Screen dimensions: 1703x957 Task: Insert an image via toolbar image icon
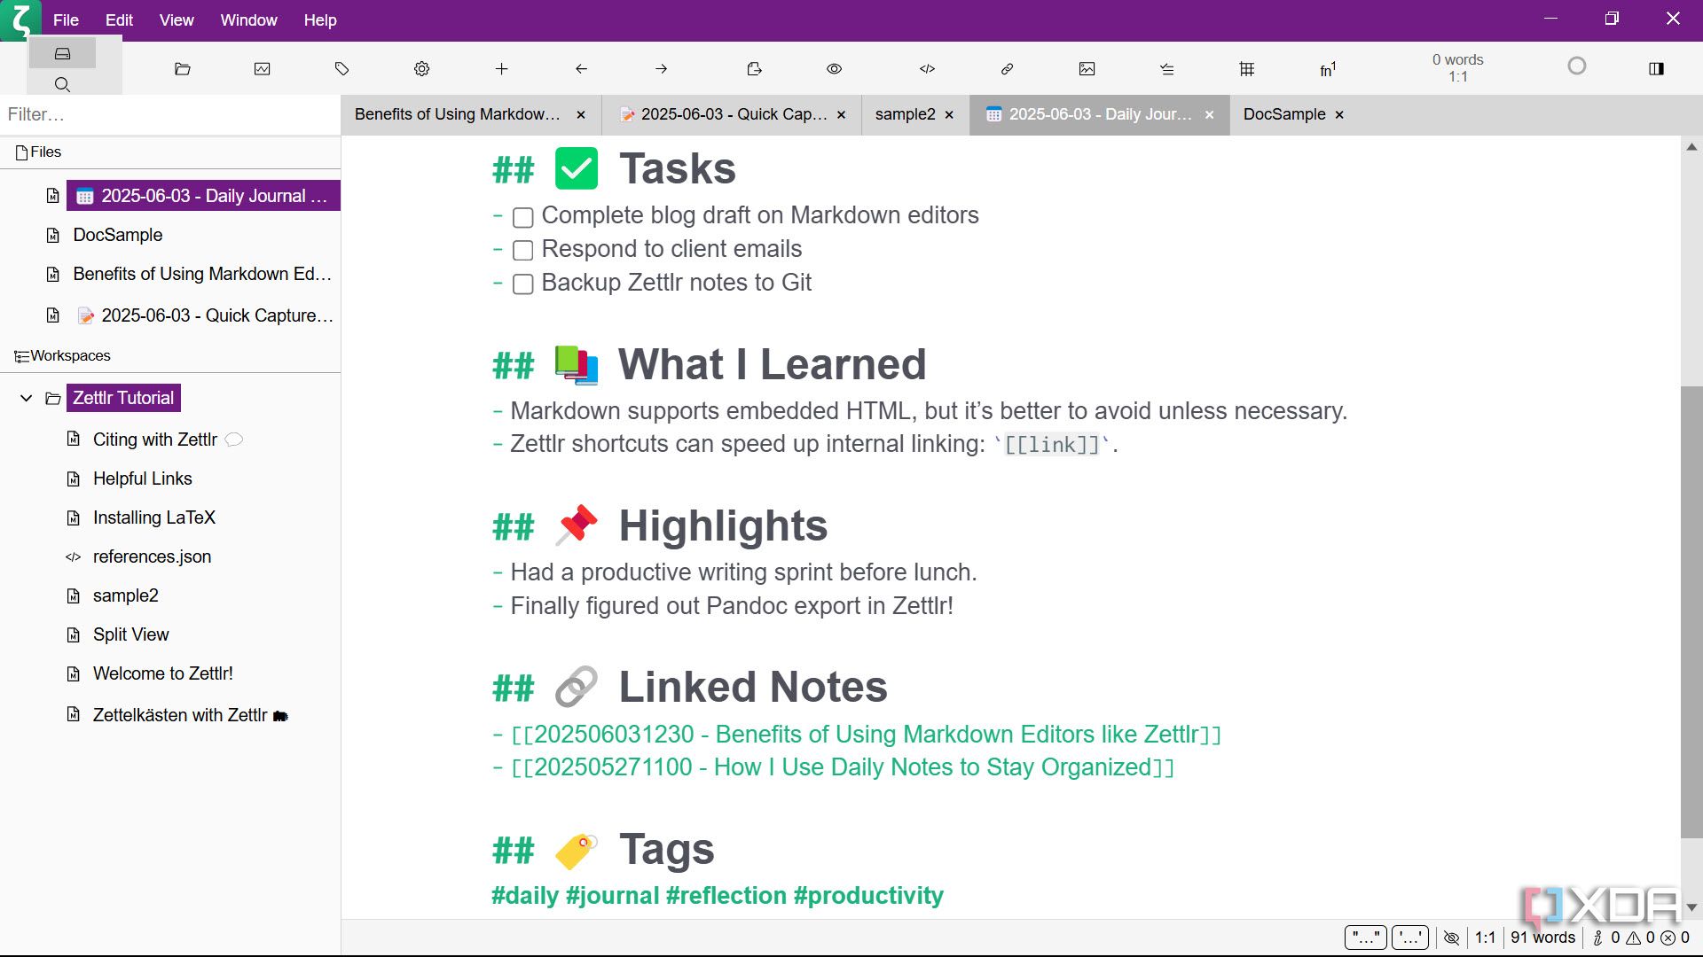pos(1087,68)
